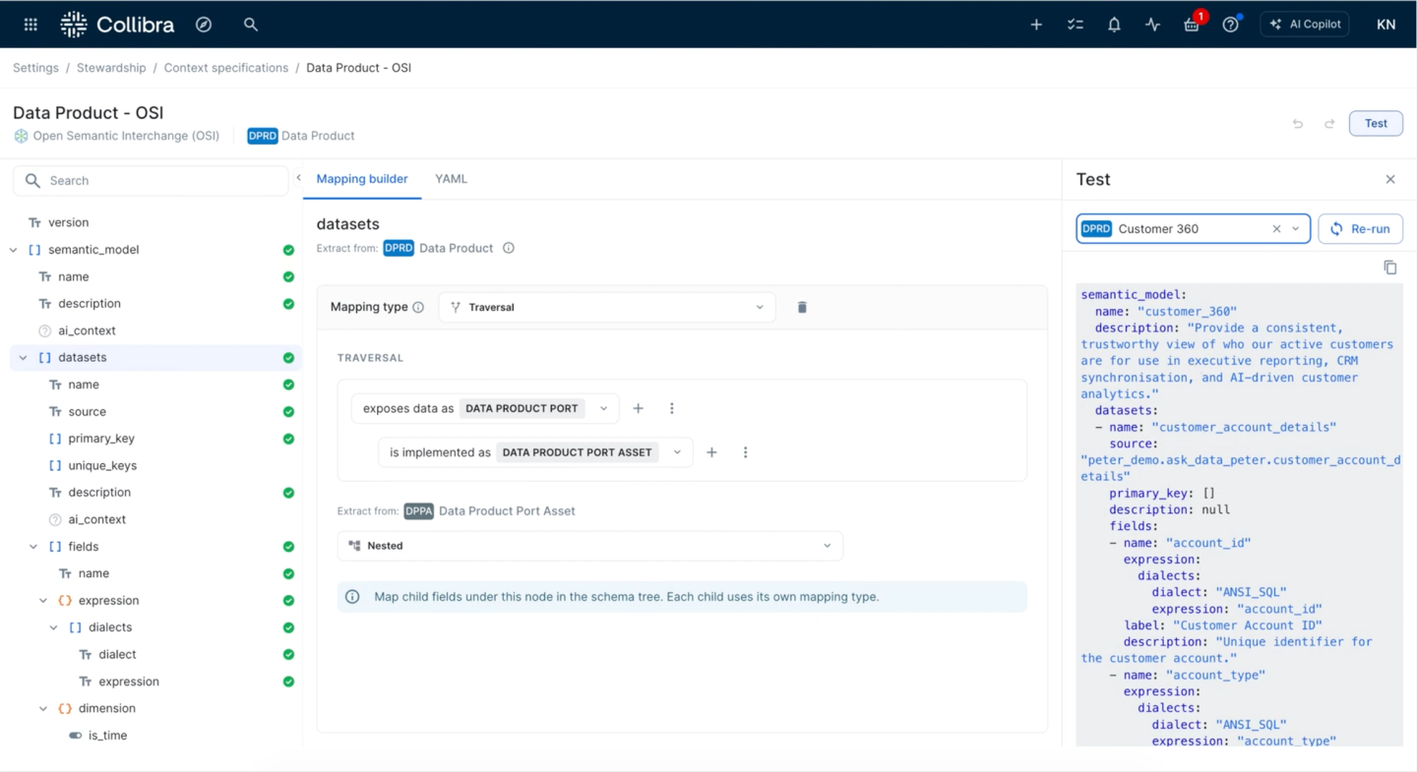Open more options for 'is implemented as' row
This screenshot has height=772, width=1417.
pyautogui.click(x=745, y=452)
